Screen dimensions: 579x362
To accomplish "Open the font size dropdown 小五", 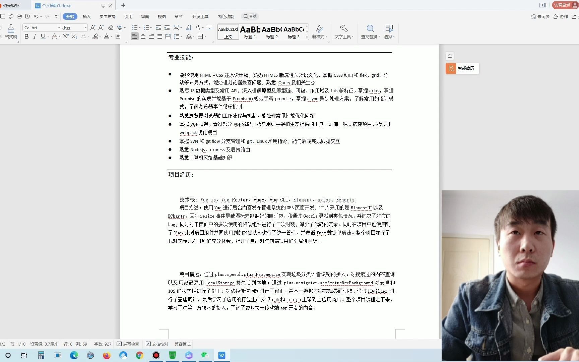I will (x=86, y=27).
